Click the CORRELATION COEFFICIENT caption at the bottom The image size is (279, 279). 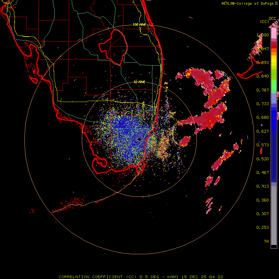click(141, 277)
